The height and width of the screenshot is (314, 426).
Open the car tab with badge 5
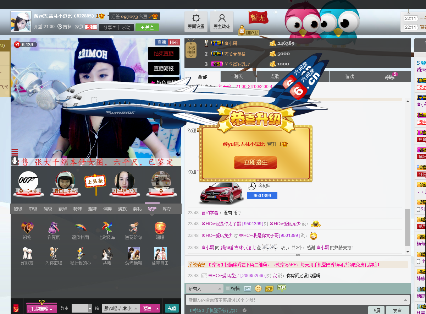(391, 76)
